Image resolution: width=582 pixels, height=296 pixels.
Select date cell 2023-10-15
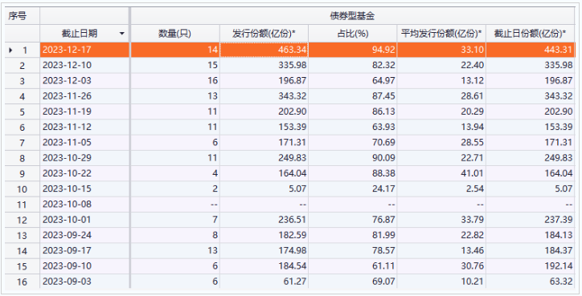84,189
